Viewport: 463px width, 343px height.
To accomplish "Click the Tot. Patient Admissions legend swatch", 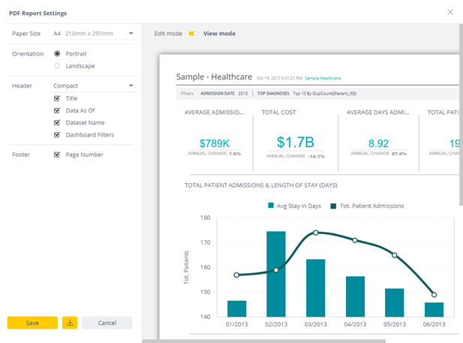I will coord(333,206).
